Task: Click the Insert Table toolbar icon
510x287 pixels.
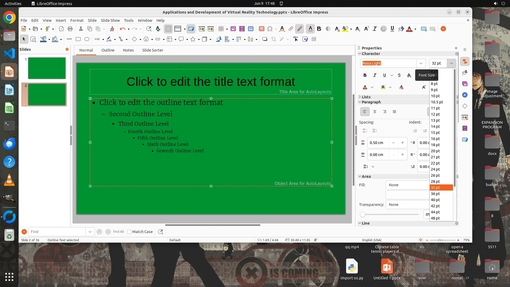Action: 221,29
